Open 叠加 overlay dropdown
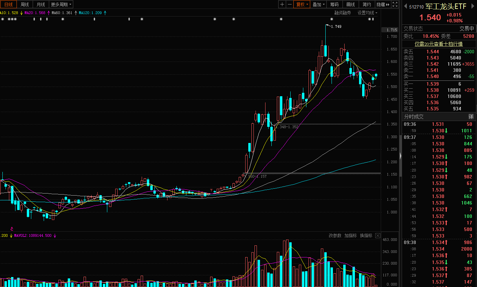This screenshot has height=287, width=477. pyautogui.click(x=318, y=4)
